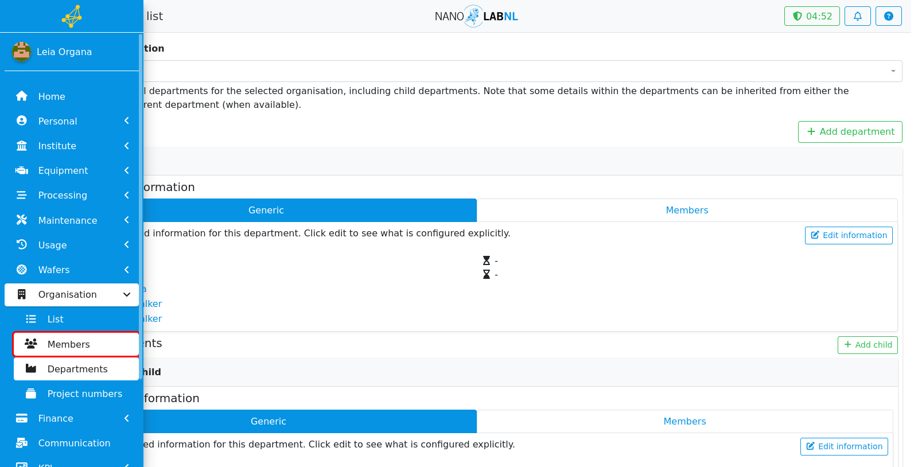Open the organisation selection dropdown
The image size is (918, 467).
[522, 71]
